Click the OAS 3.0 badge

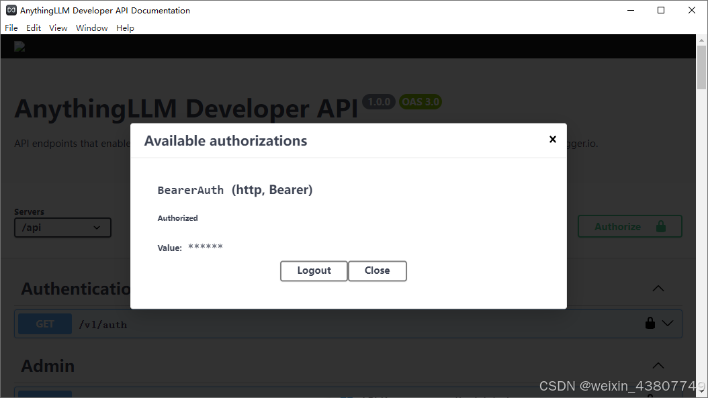421,102
